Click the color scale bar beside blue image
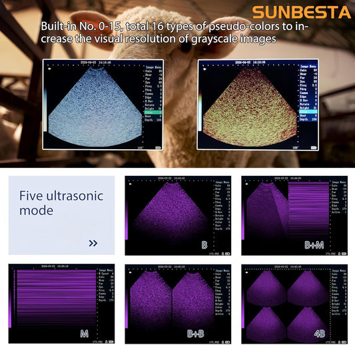Viewport: 355px width, 345px height. point(45,109)
